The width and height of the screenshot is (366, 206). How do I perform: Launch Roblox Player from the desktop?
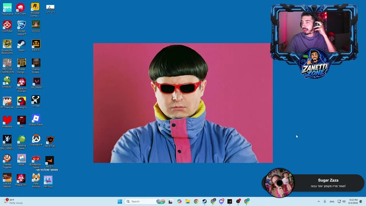tap(36, 120)
